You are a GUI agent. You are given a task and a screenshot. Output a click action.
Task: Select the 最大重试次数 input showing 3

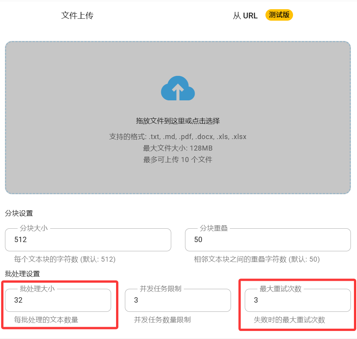coord(298,300)
